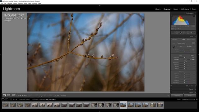Image resolution: width=199 pixels, height=112 pixels.
Task: Open the WB As Shot dropdown
Action: tap(189, 47)
